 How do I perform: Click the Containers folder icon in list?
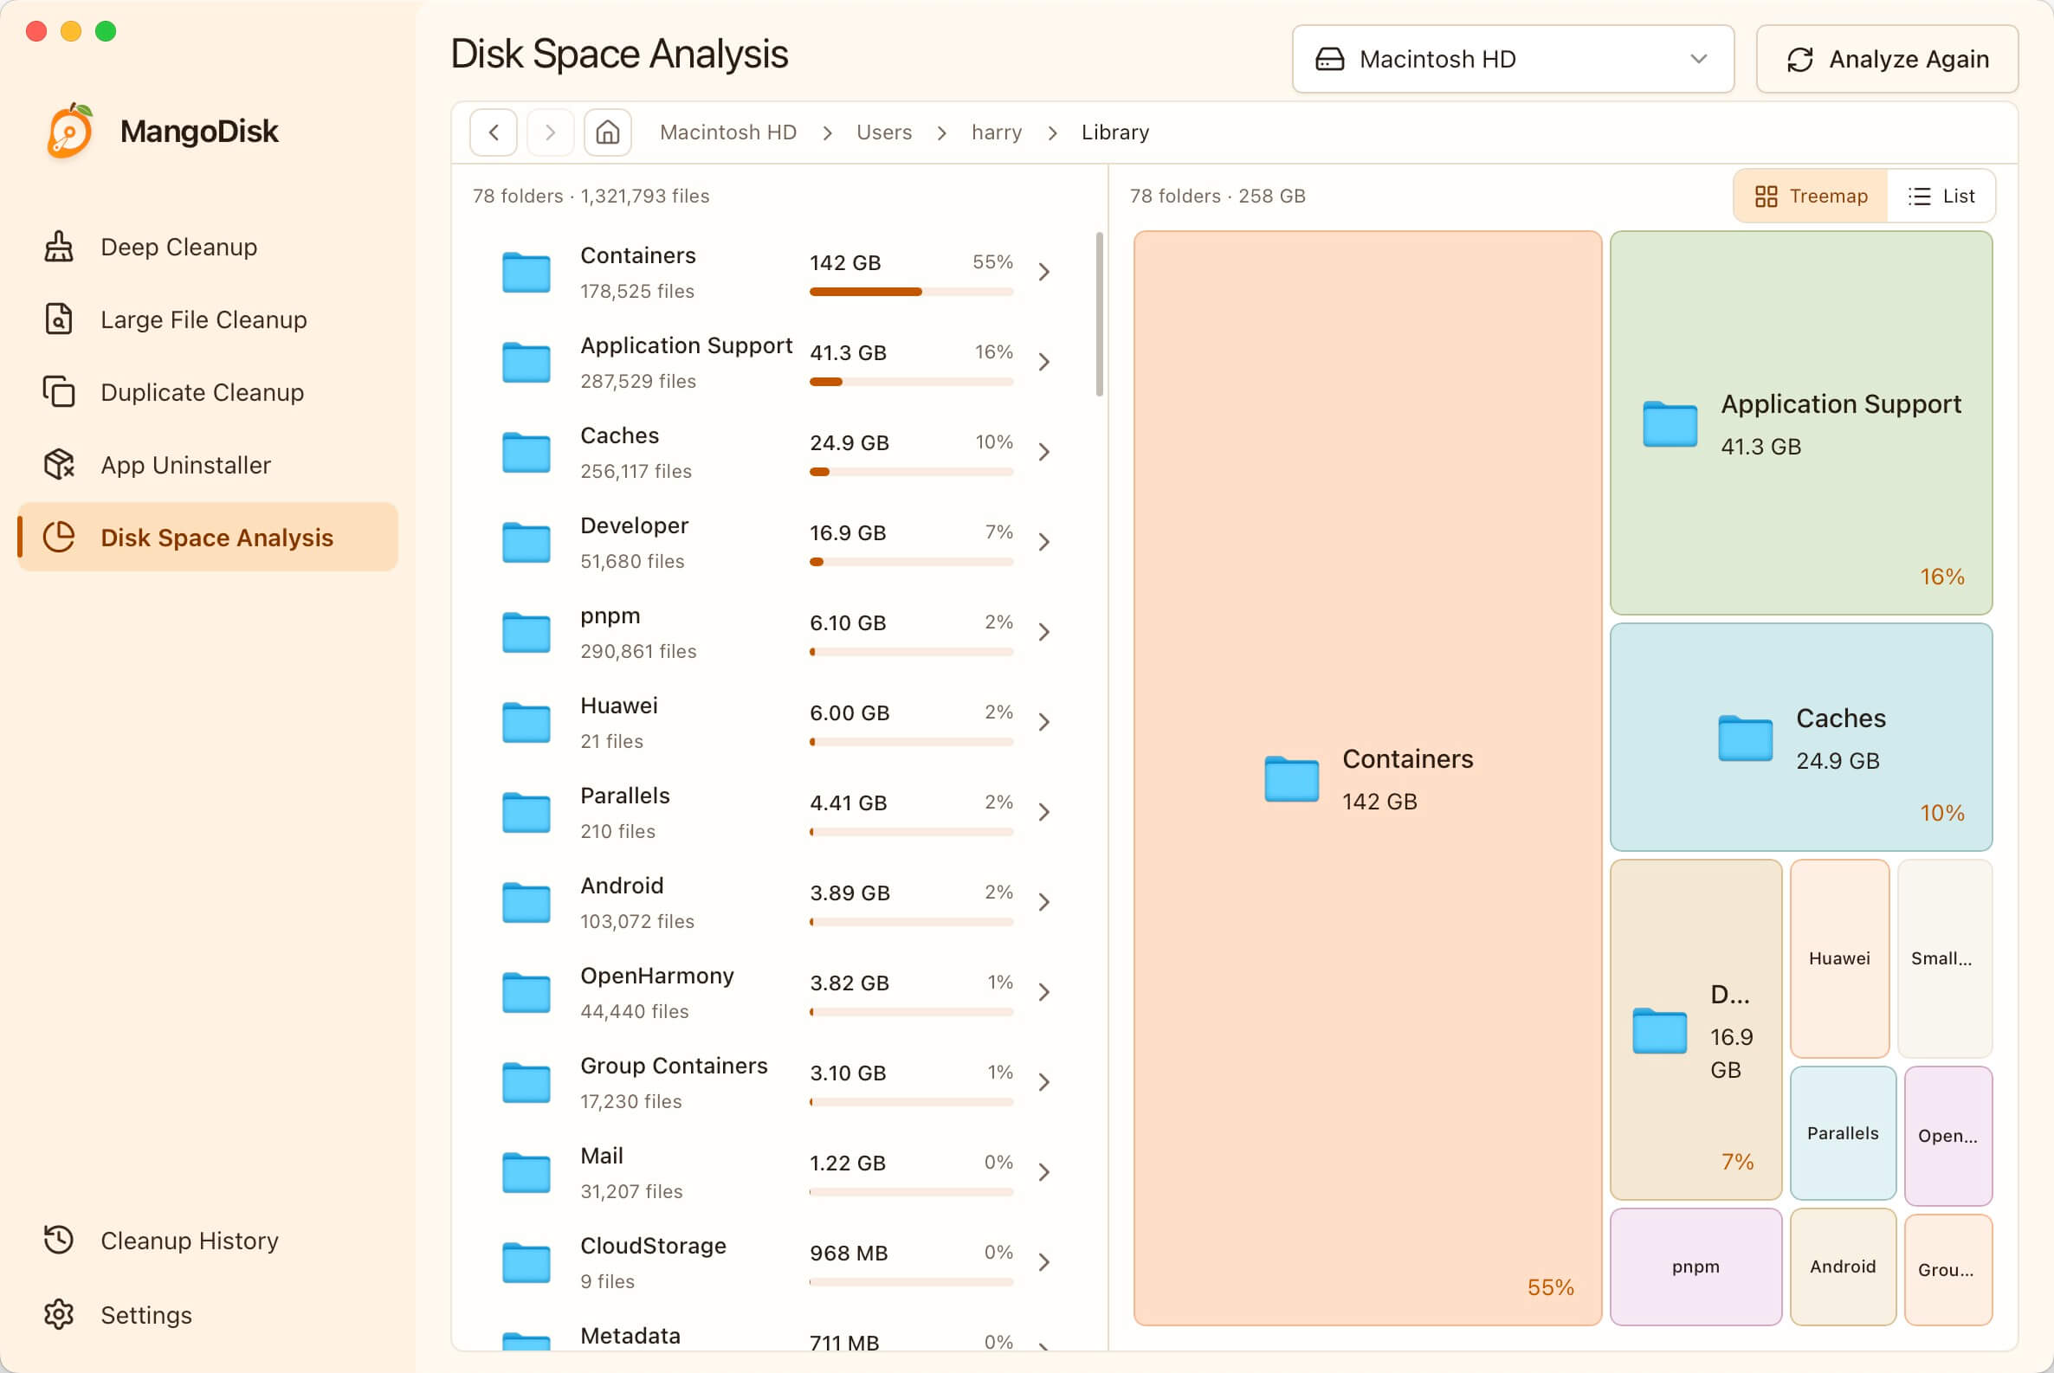tap(526, 273)
